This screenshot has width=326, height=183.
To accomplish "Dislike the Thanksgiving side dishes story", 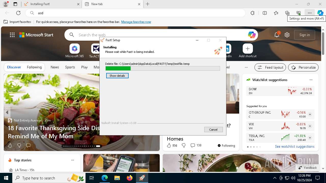I will [x=19, y=145].
